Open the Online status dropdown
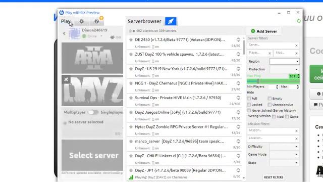The image size is (323, 182). click(101, 36)
